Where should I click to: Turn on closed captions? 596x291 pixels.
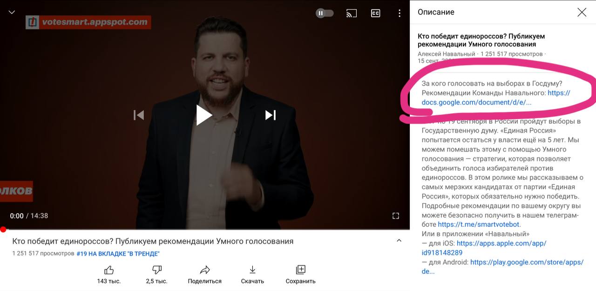375,13
